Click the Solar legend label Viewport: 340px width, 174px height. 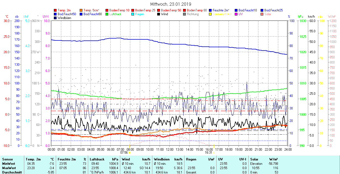point(268,14)
